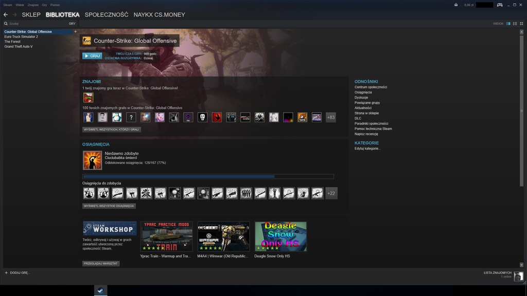
Task: Open the 50 shotgun achievement icon
Action: [x=118, y=193]
